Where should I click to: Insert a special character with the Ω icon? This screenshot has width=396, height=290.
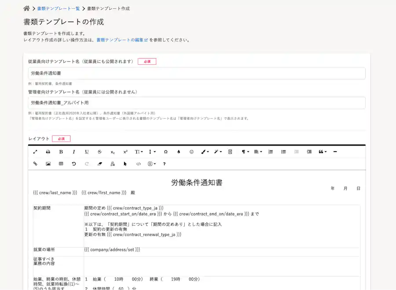(165, 152)
